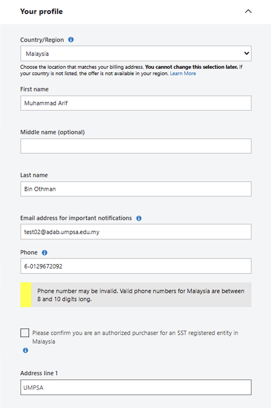
Task: Click the Address line 1 field with UMPSA
Action: click(x=136, y=387)
